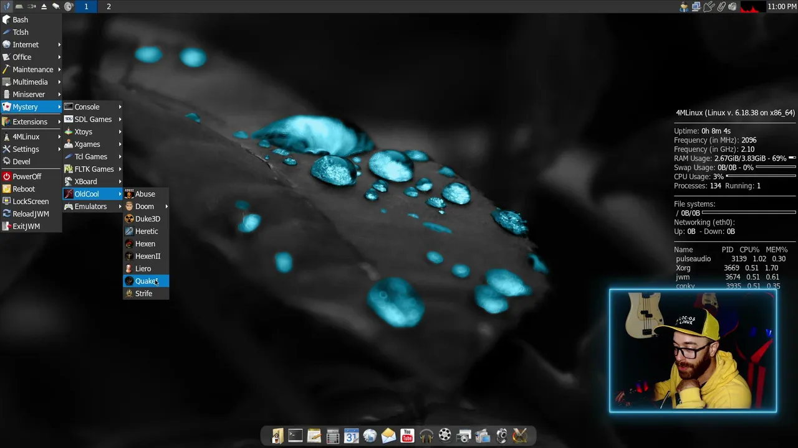This screenshot has height=448, width=798.
Task: Open the film reel video player dock icon
Action: pyautogui.click(x=445, y=436)
